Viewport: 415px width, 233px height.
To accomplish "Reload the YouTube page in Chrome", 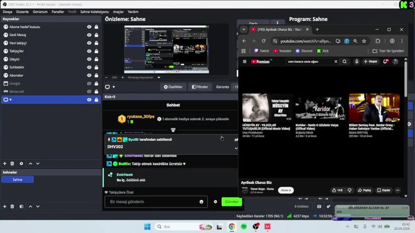I will (264, 41).
